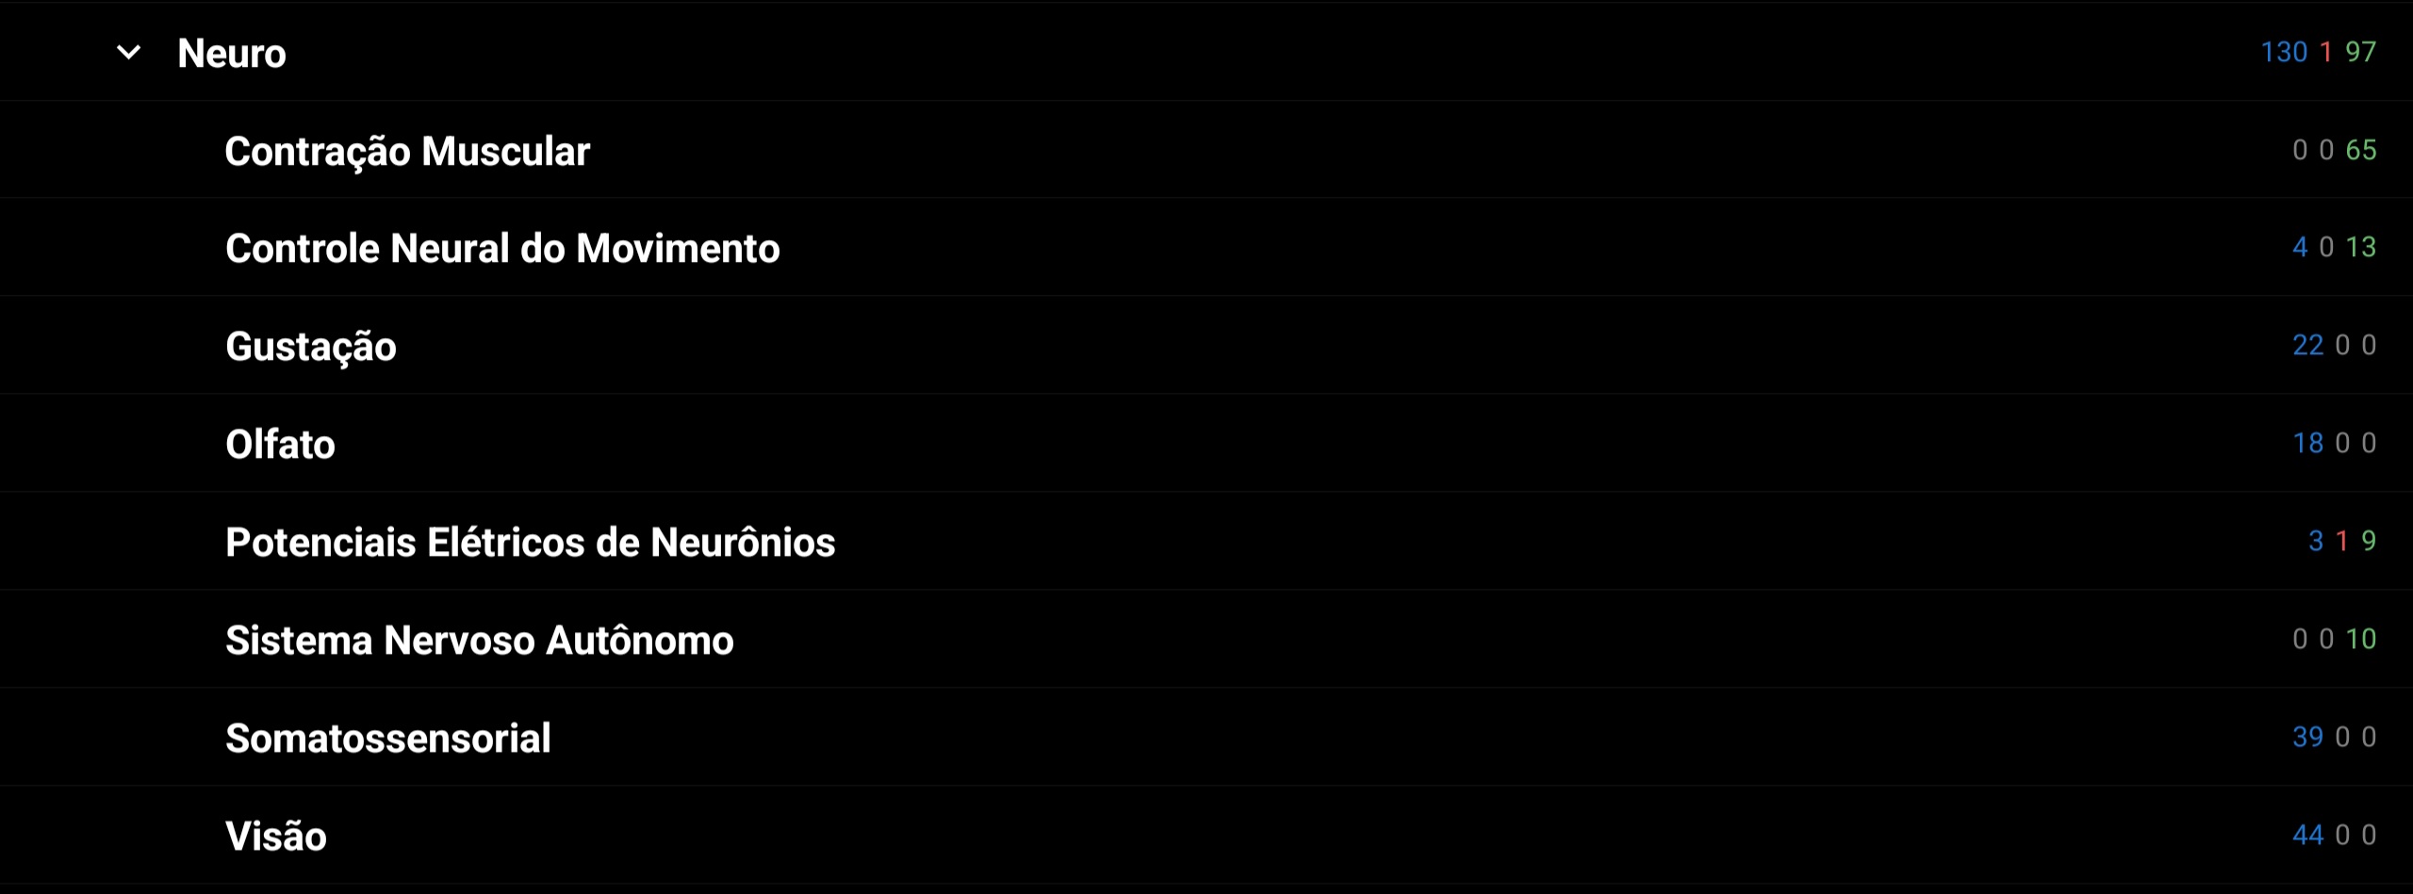Open the Somatossensorial deck
The image size is (2413, 894).
pos(388,739)
